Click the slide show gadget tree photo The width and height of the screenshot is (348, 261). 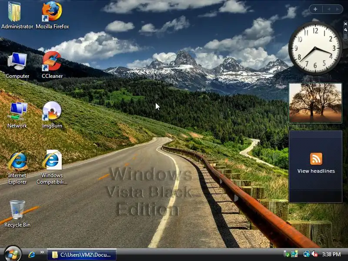coord(315,103)
